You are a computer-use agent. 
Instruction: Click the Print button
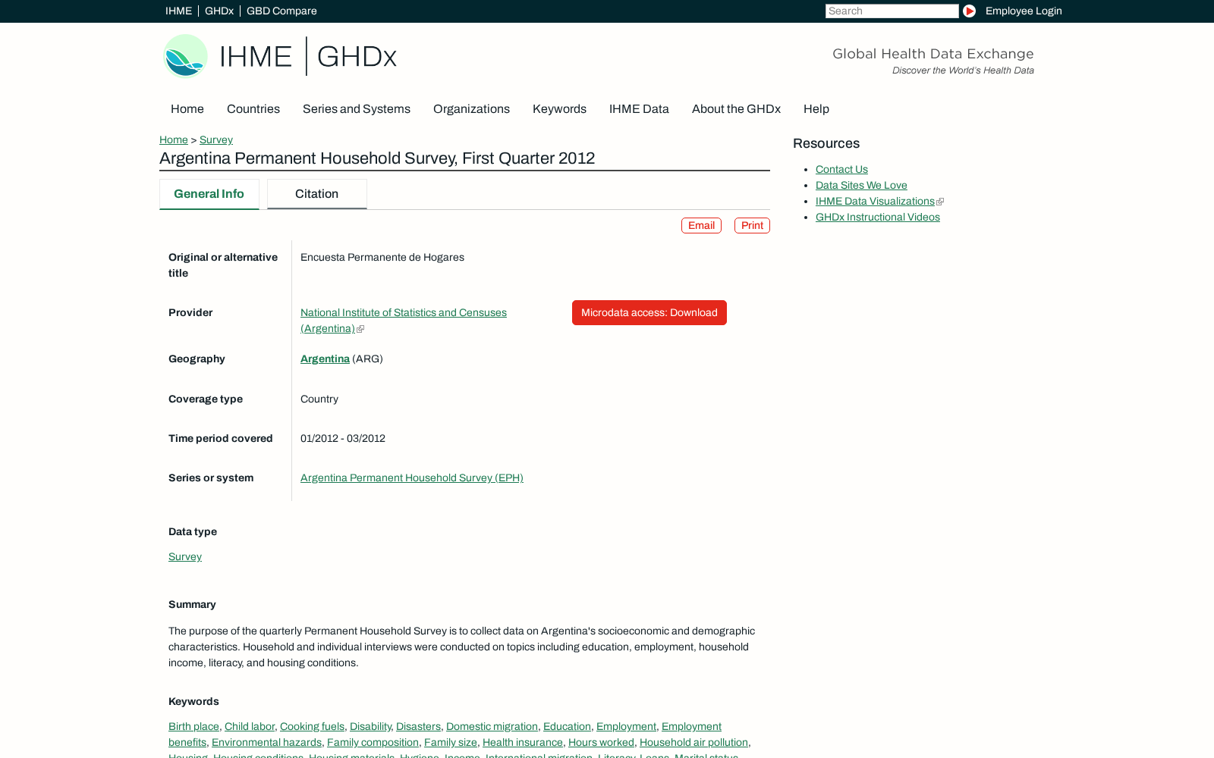[x=752, y=225]
